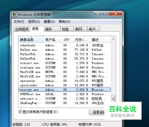The image size is (149, 127).
Task: Click the 进程数: 119 status entry
Action: pyautogui.click(x=21, y=124)
